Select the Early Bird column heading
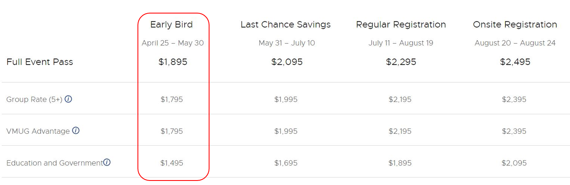This screenshot has width=570, height=185. coord(171,25)
